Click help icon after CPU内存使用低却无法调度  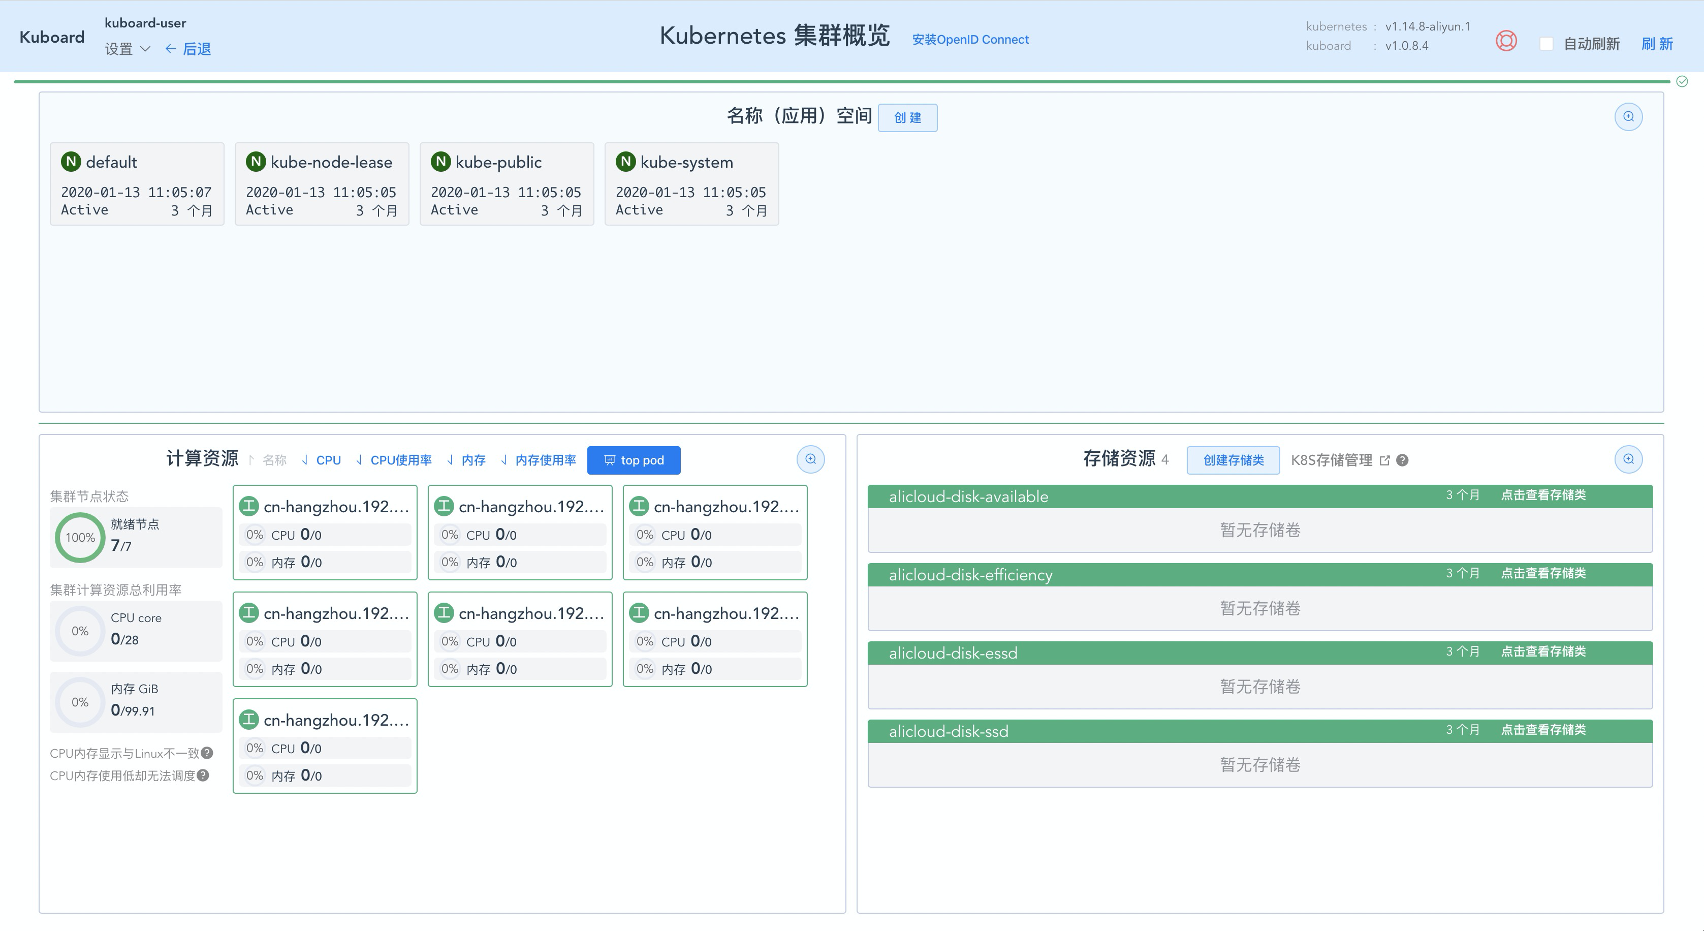(x=203, y=775)
